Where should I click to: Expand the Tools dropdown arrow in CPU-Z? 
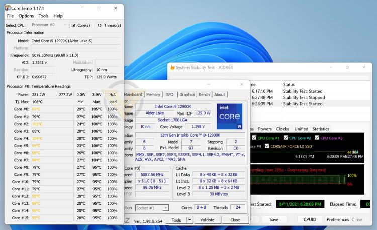190,220
